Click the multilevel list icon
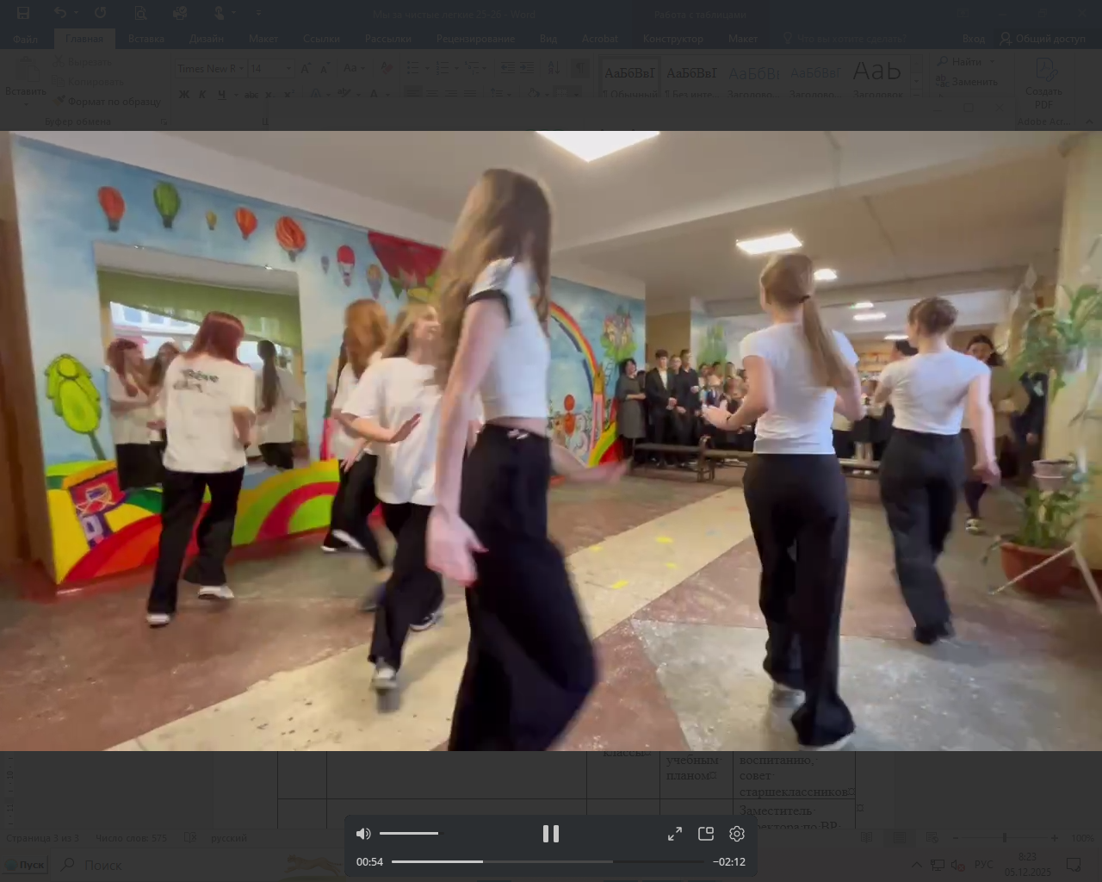This screenshot has width=1102, height=882. click(471, 69)
